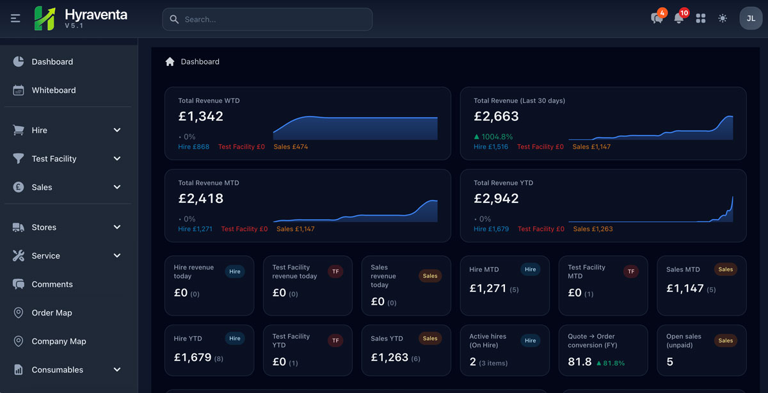The height and width of the screenshot is (393, 768).
Task: Click the 1004.8% growth indicator
Action: click(x=493, y=136)
